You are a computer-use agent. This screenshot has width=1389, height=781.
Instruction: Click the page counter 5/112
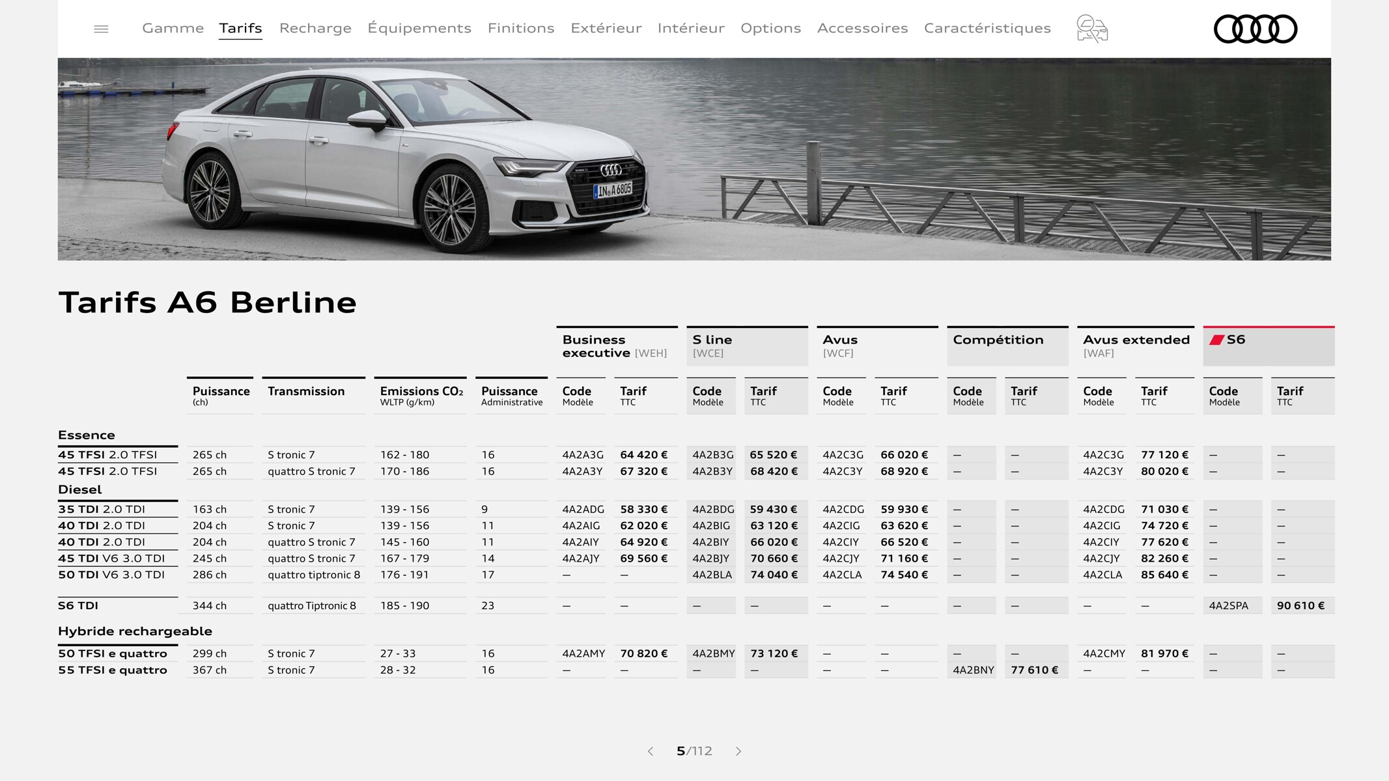pos(694,751)
